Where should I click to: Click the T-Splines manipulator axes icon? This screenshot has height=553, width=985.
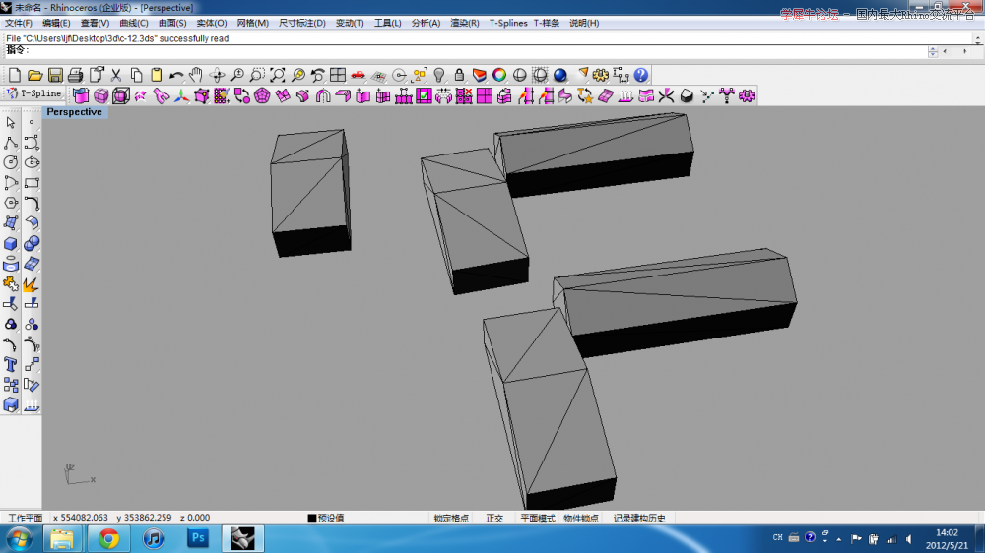tap(181, 96)
